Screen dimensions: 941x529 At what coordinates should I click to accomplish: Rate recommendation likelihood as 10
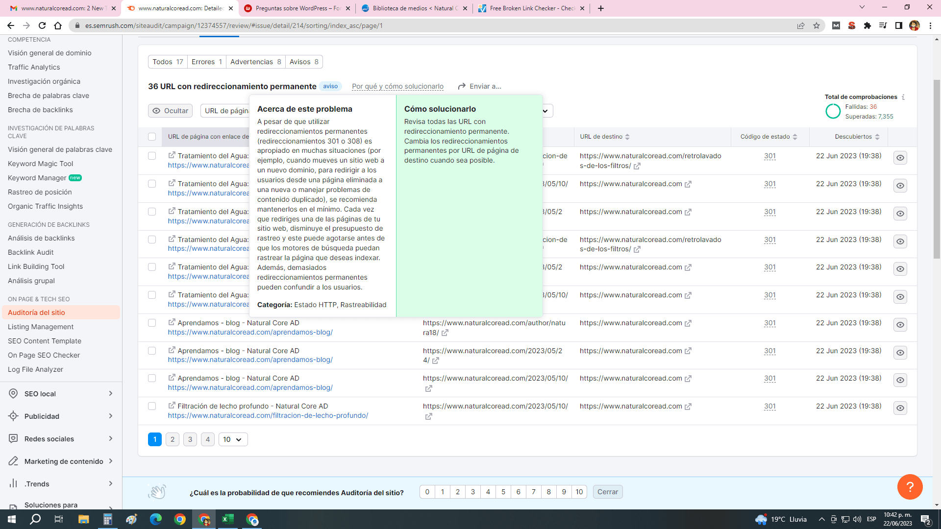[x=579, y=492]
